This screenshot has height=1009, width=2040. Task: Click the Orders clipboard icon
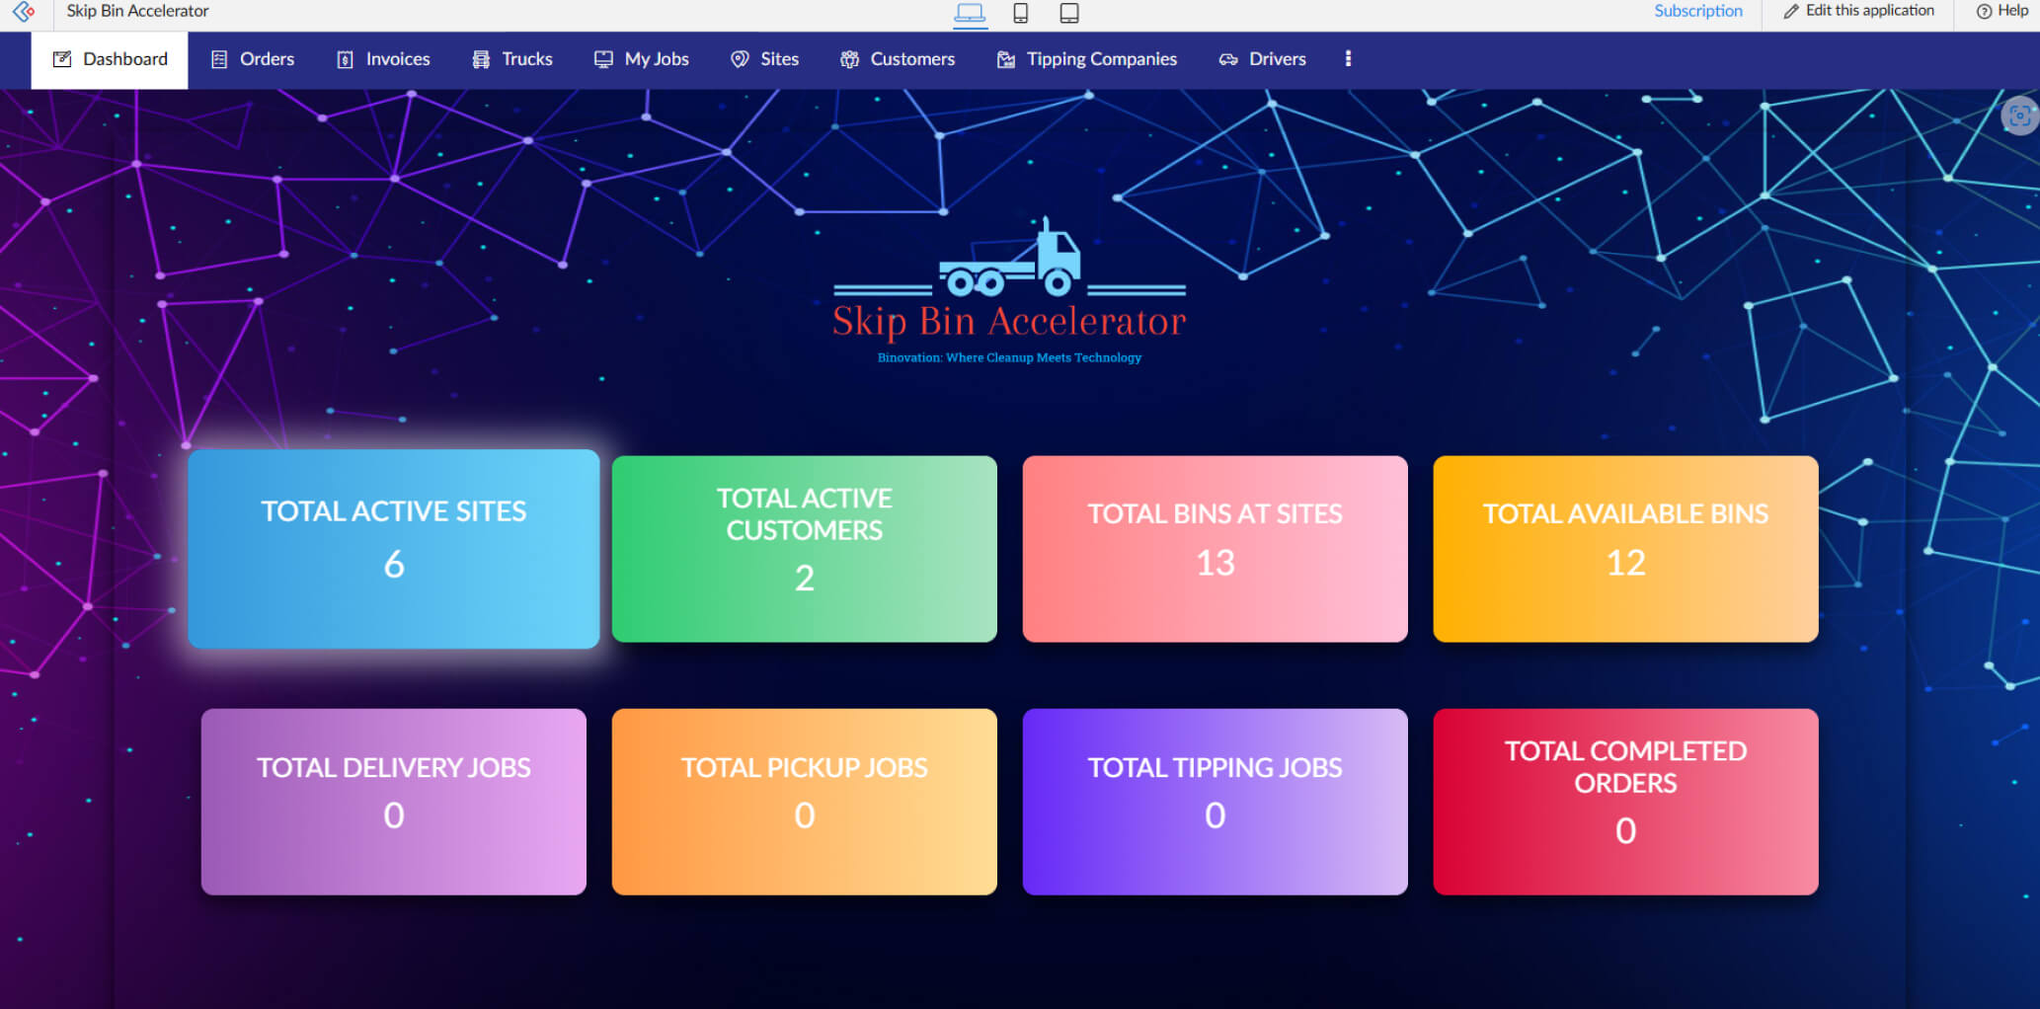click(218, 59)
